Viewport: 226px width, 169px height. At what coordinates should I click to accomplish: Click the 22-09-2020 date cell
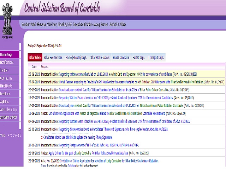(34, 90)
